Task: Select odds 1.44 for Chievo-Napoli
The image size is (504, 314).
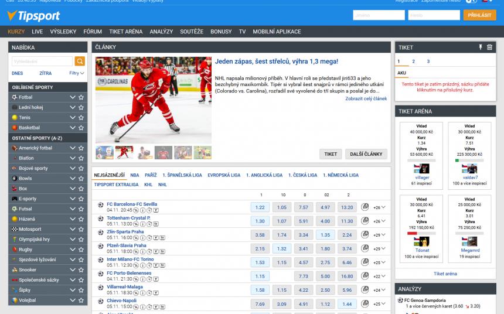Action: pos(347,304)
